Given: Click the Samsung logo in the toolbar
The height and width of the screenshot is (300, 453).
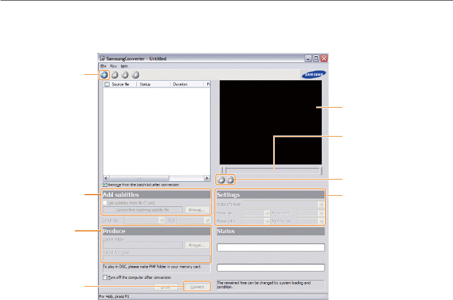Looking at the screenshot, I should [x=314, y=75].
